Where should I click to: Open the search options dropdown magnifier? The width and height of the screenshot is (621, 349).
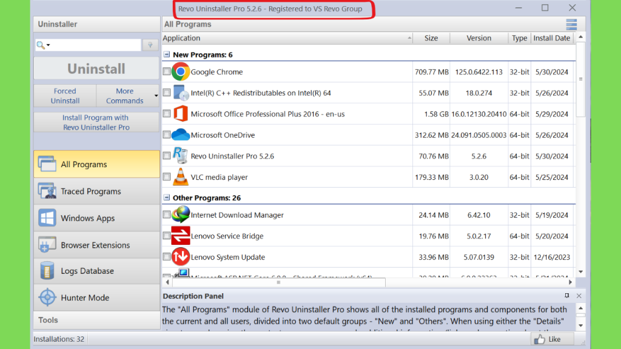tap(43, 45)
